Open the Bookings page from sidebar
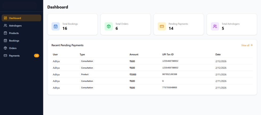The image size is (261, 115). point(14,41)
